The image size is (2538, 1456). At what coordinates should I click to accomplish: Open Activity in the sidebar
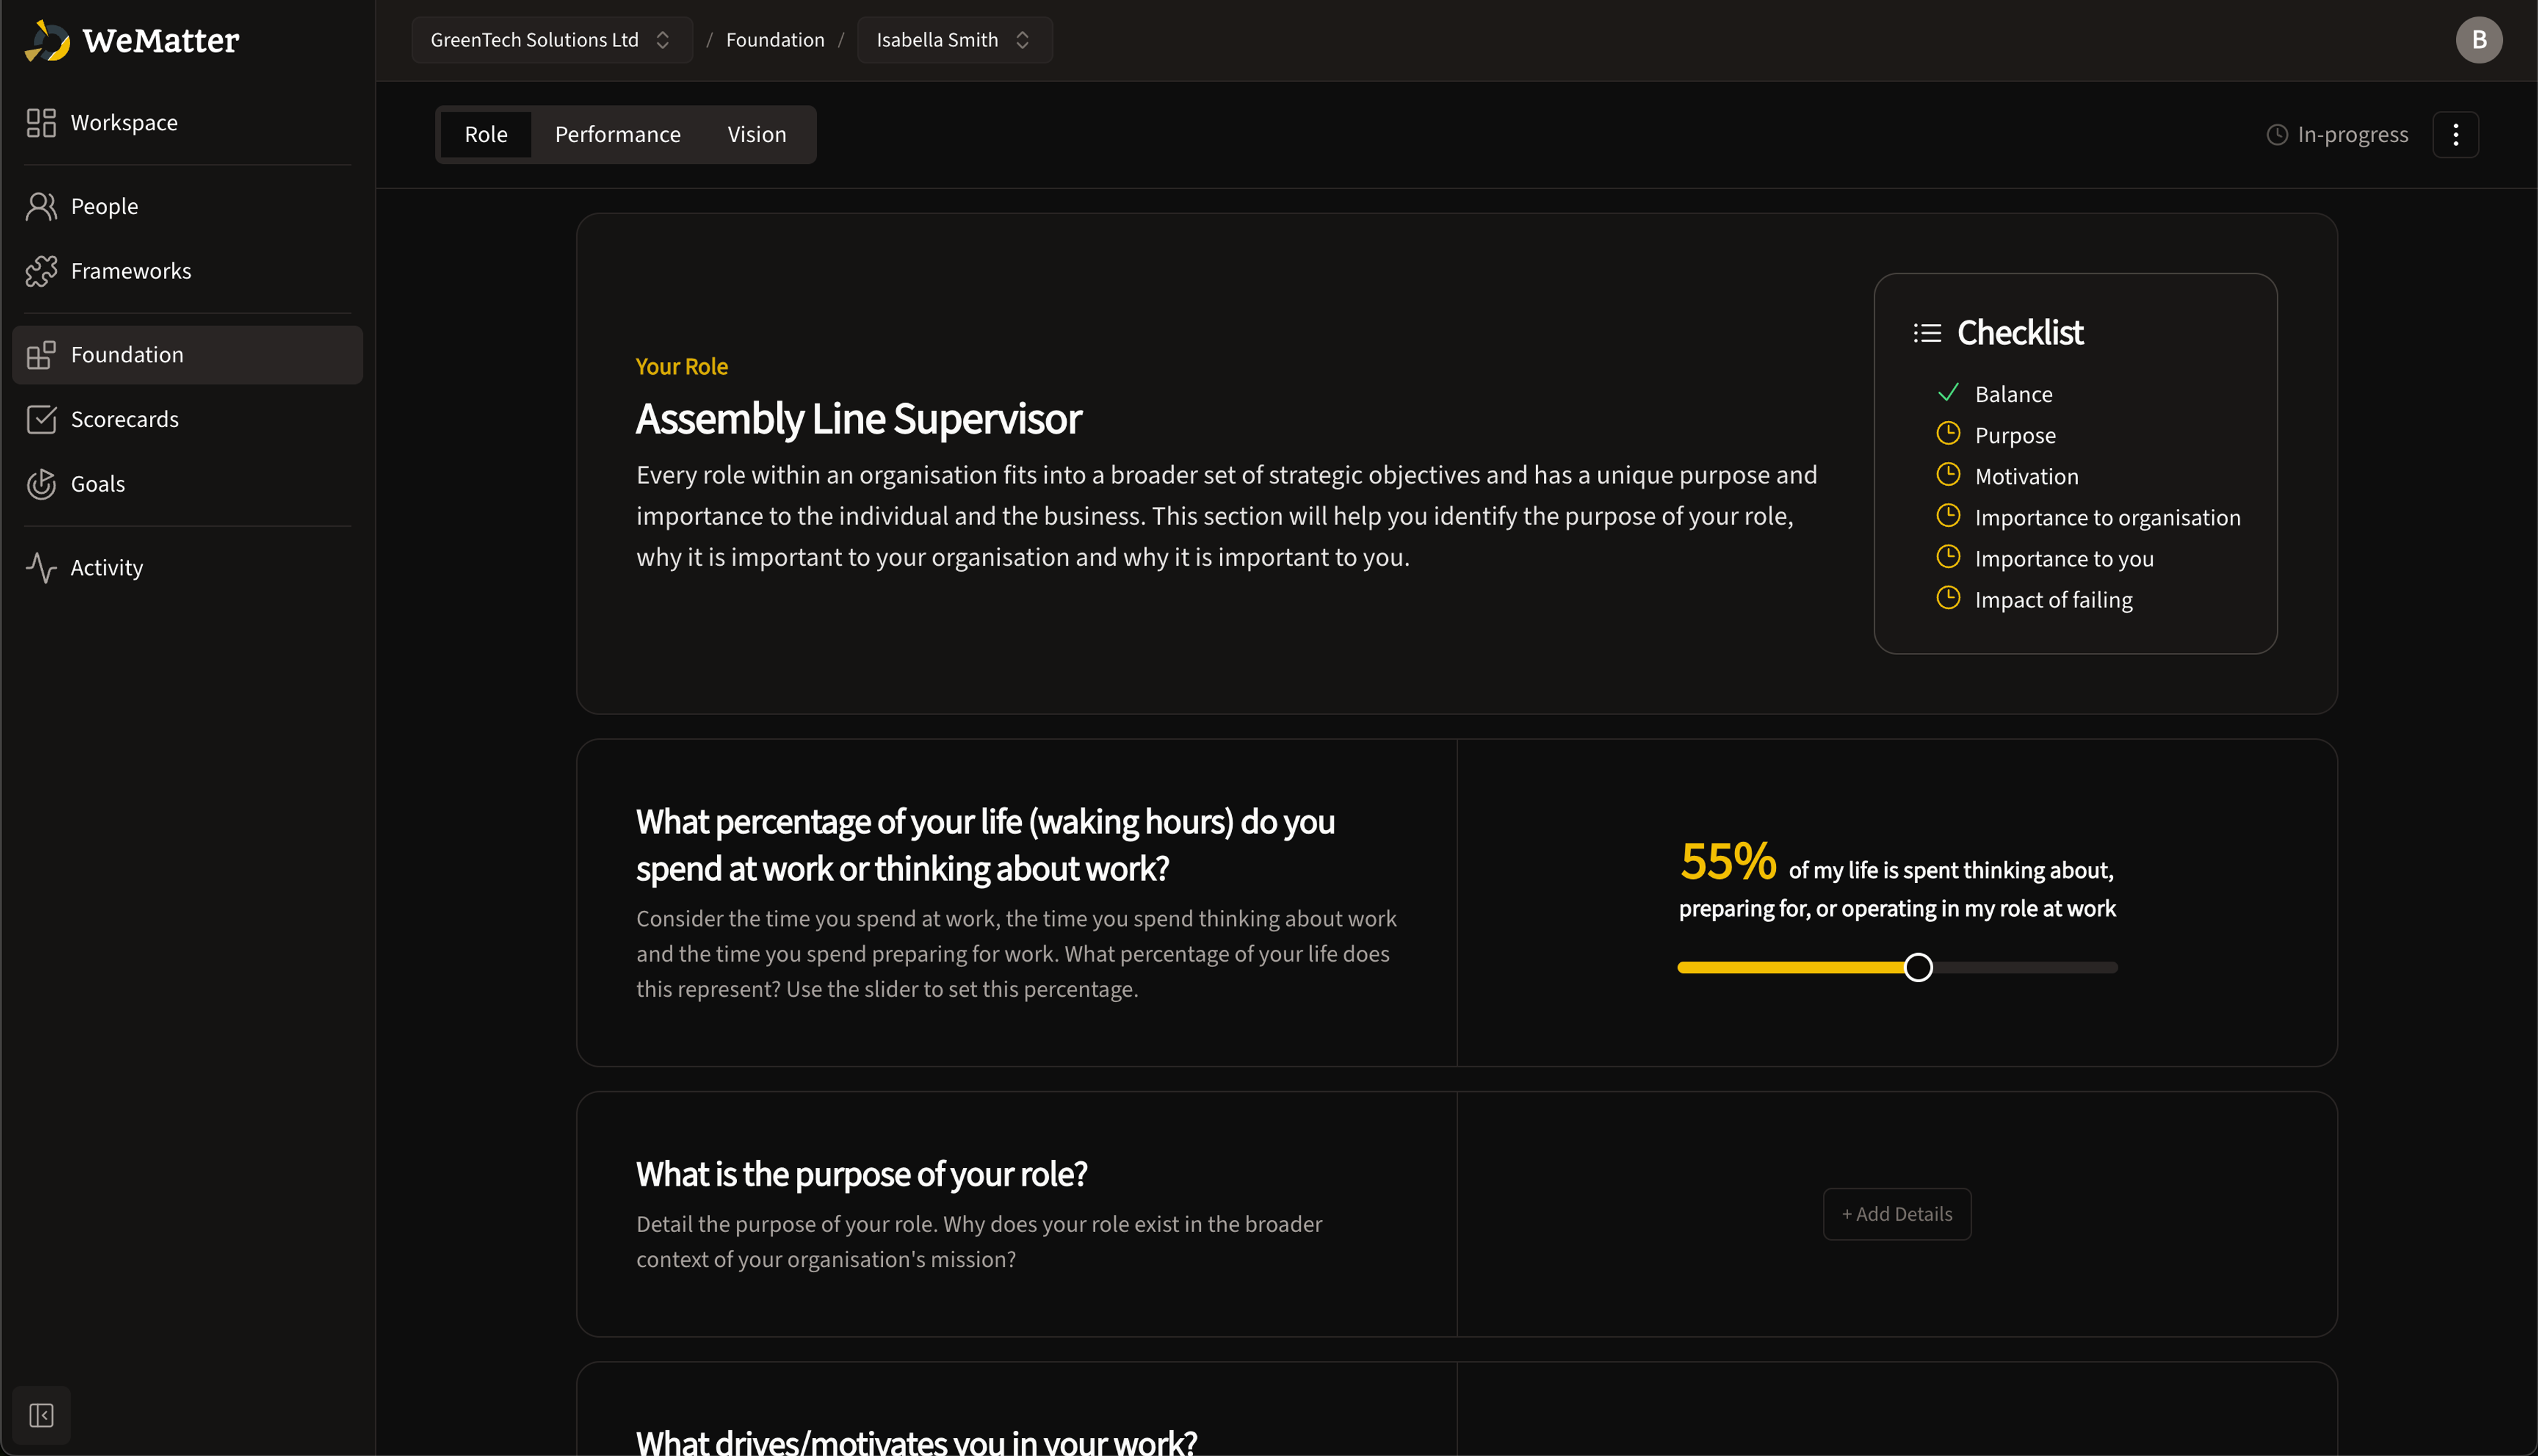[x=187, y=567]
